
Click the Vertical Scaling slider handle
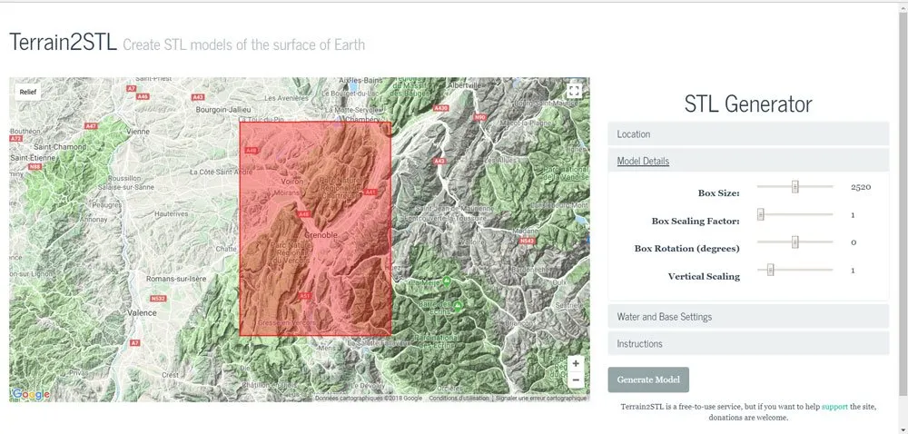(x=770, y=270)
